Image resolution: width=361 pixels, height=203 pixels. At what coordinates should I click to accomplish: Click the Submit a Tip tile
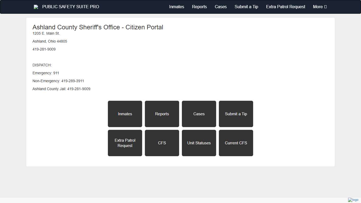click(x=236, y=114)
